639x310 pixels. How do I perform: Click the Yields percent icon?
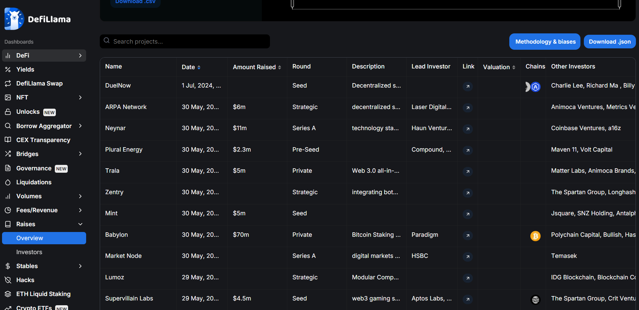pos(8,69)
